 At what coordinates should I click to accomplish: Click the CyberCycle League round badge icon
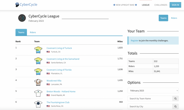[22, 18]
